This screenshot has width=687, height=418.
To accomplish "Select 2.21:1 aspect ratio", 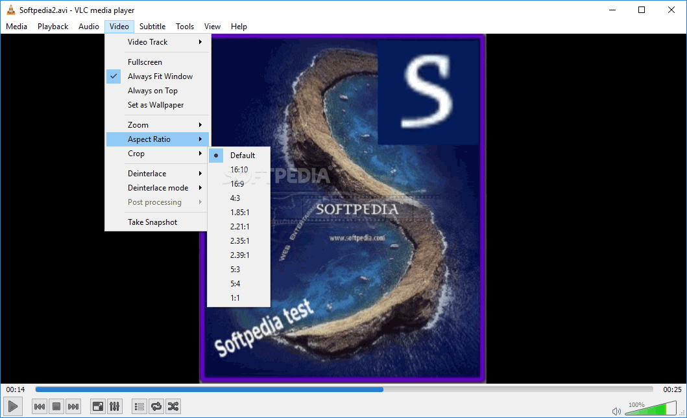I will tap(239, 227).
